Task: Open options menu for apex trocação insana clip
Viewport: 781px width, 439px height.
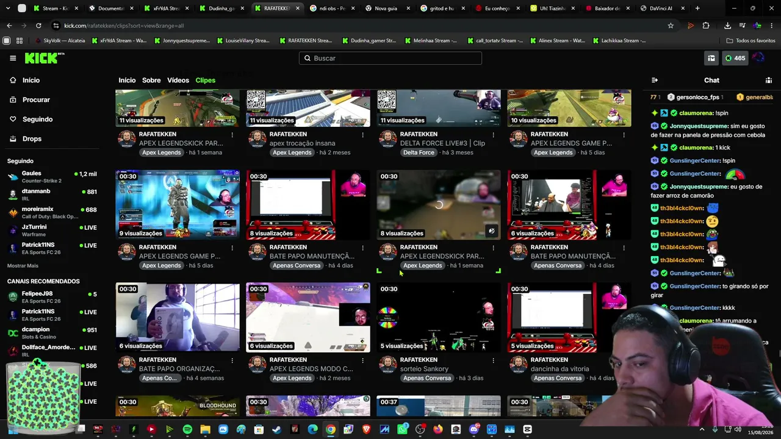Action: 363,135
